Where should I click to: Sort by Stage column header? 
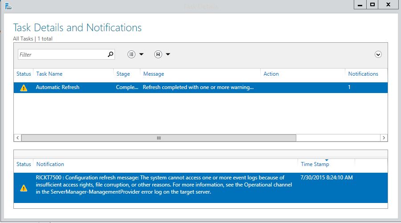pyautogui.click(x=123, y=74)
